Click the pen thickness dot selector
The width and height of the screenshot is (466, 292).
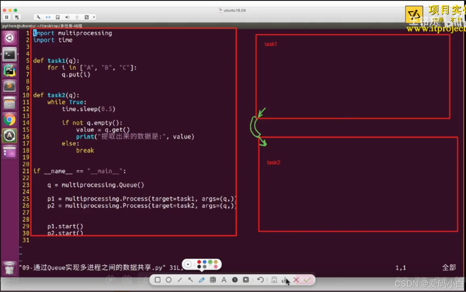(188, 264)
